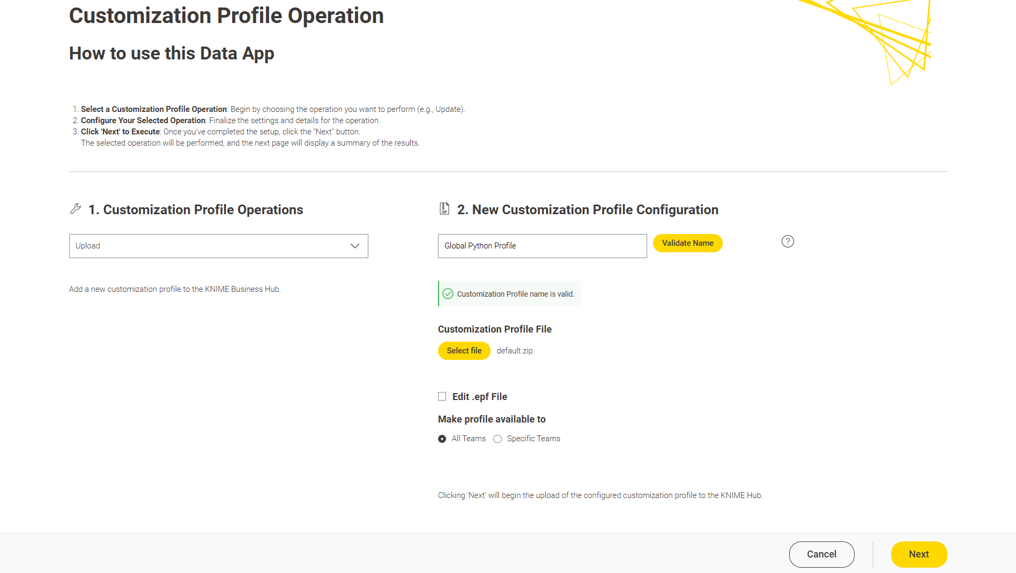This screenshot has height=573, width=1016.
Task: Choose the Specific Teams radio option
Action: 498,439
